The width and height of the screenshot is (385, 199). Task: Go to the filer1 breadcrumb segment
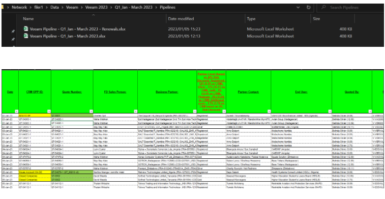38,7
